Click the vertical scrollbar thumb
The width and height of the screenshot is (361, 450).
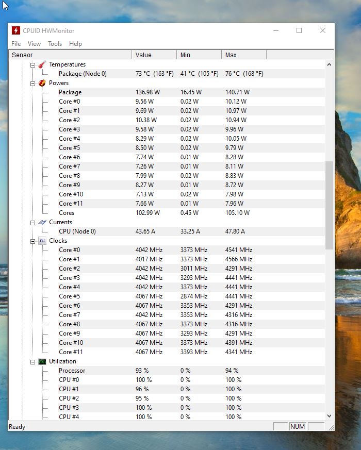[329, 205]
